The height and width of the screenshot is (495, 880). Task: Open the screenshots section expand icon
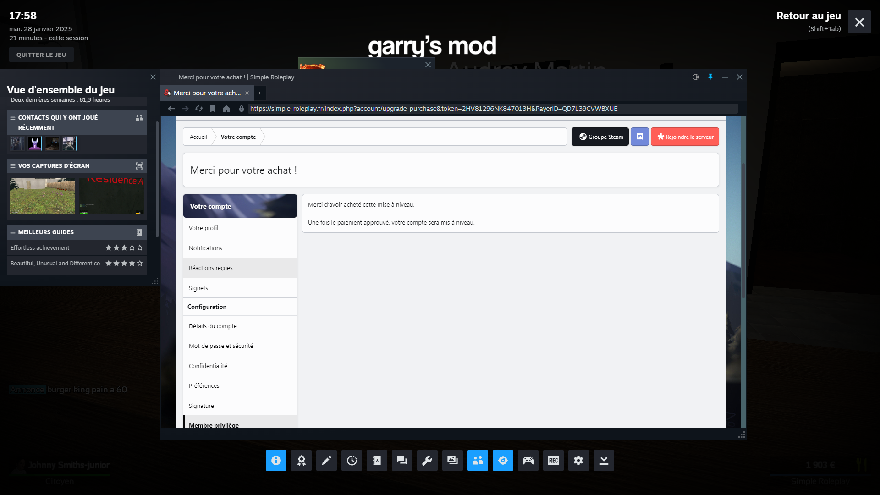point(139,166)
